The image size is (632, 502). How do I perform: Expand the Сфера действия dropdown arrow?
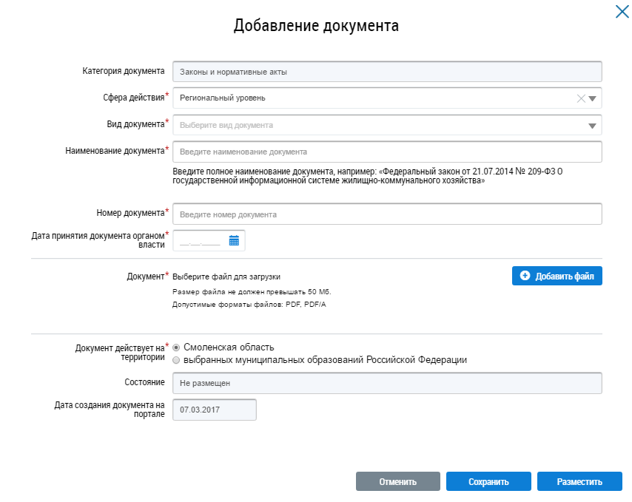[x=592, y=98]
